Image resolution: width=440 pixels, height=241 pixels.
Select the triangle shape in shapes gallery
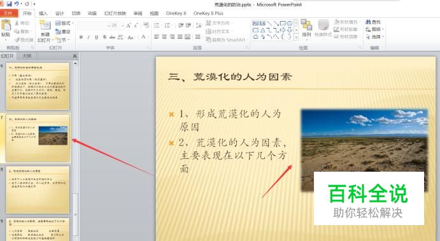click(262, 30)
